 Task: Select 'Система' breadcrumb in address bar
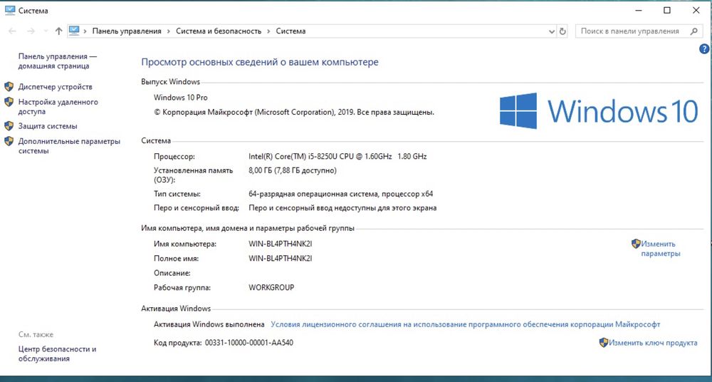pos(290,31)
